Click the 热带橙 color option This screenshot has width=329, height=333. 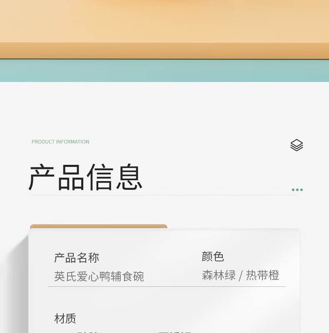pos(262,275)
